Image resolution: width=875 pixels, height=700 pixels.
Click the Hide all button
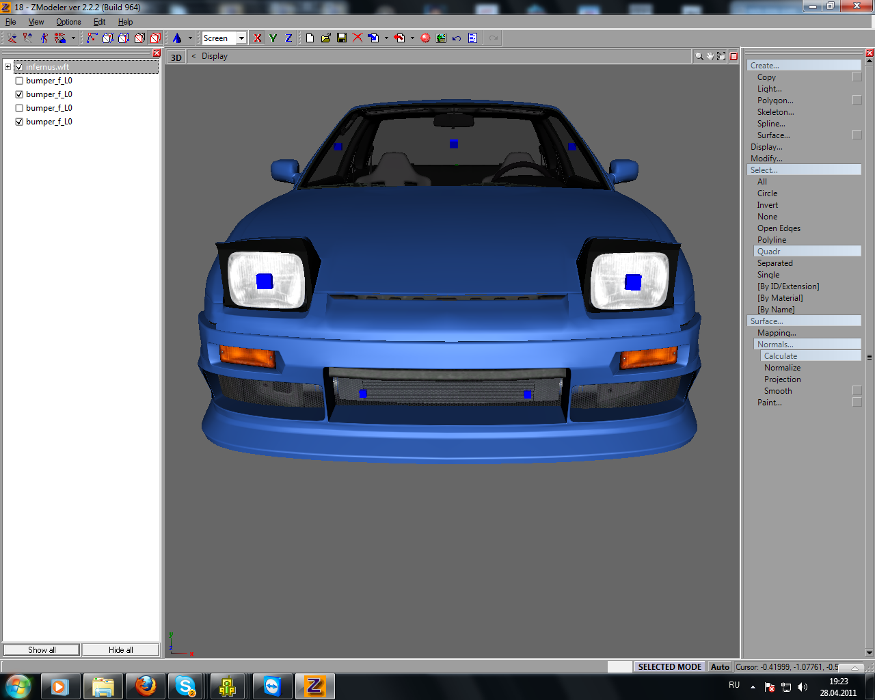tap(120, 650)
